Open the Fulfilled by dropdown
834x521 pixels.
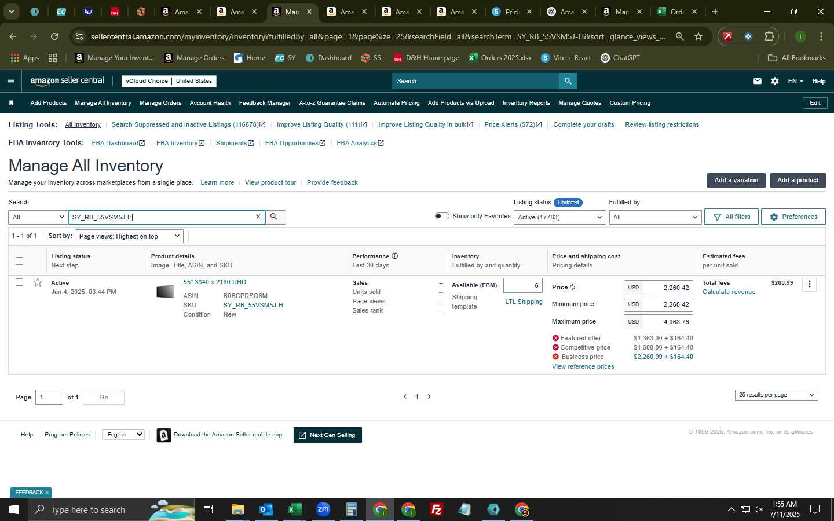click(x=655, y=217)
